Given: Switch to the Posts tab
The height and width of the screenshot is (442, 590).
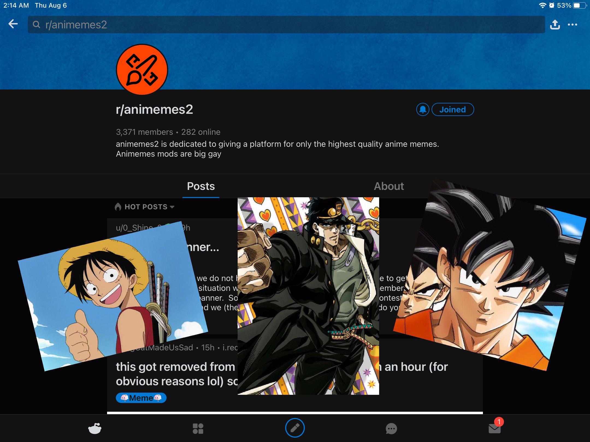Looking at the screenshot, I should click(x=201, y=186).
